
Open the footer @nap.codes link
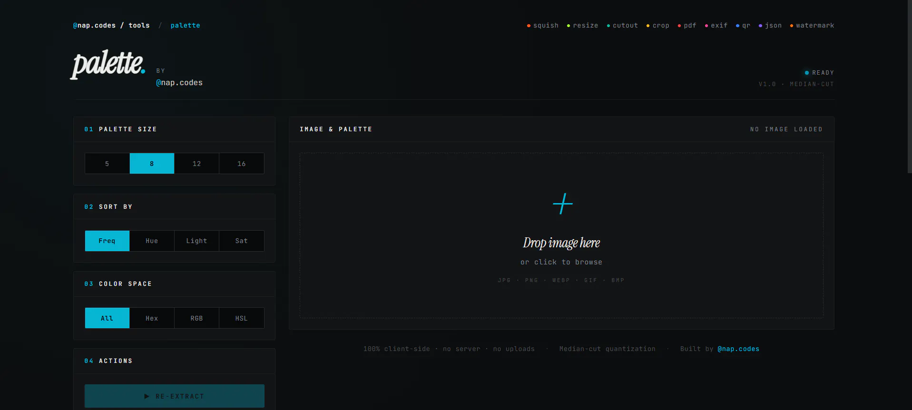pos(738,349)
